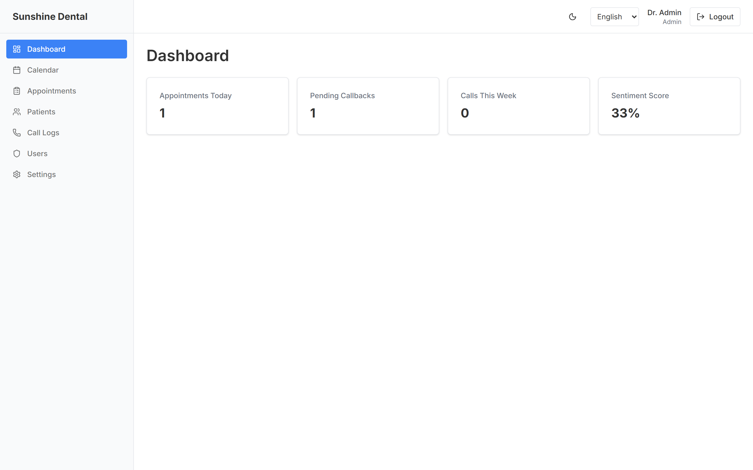Click the 33% sentiment value

625,113
